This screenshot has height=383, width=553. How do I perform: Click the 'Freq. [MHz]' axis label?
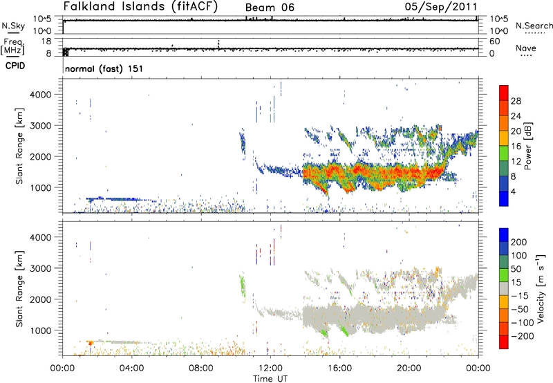12,46
